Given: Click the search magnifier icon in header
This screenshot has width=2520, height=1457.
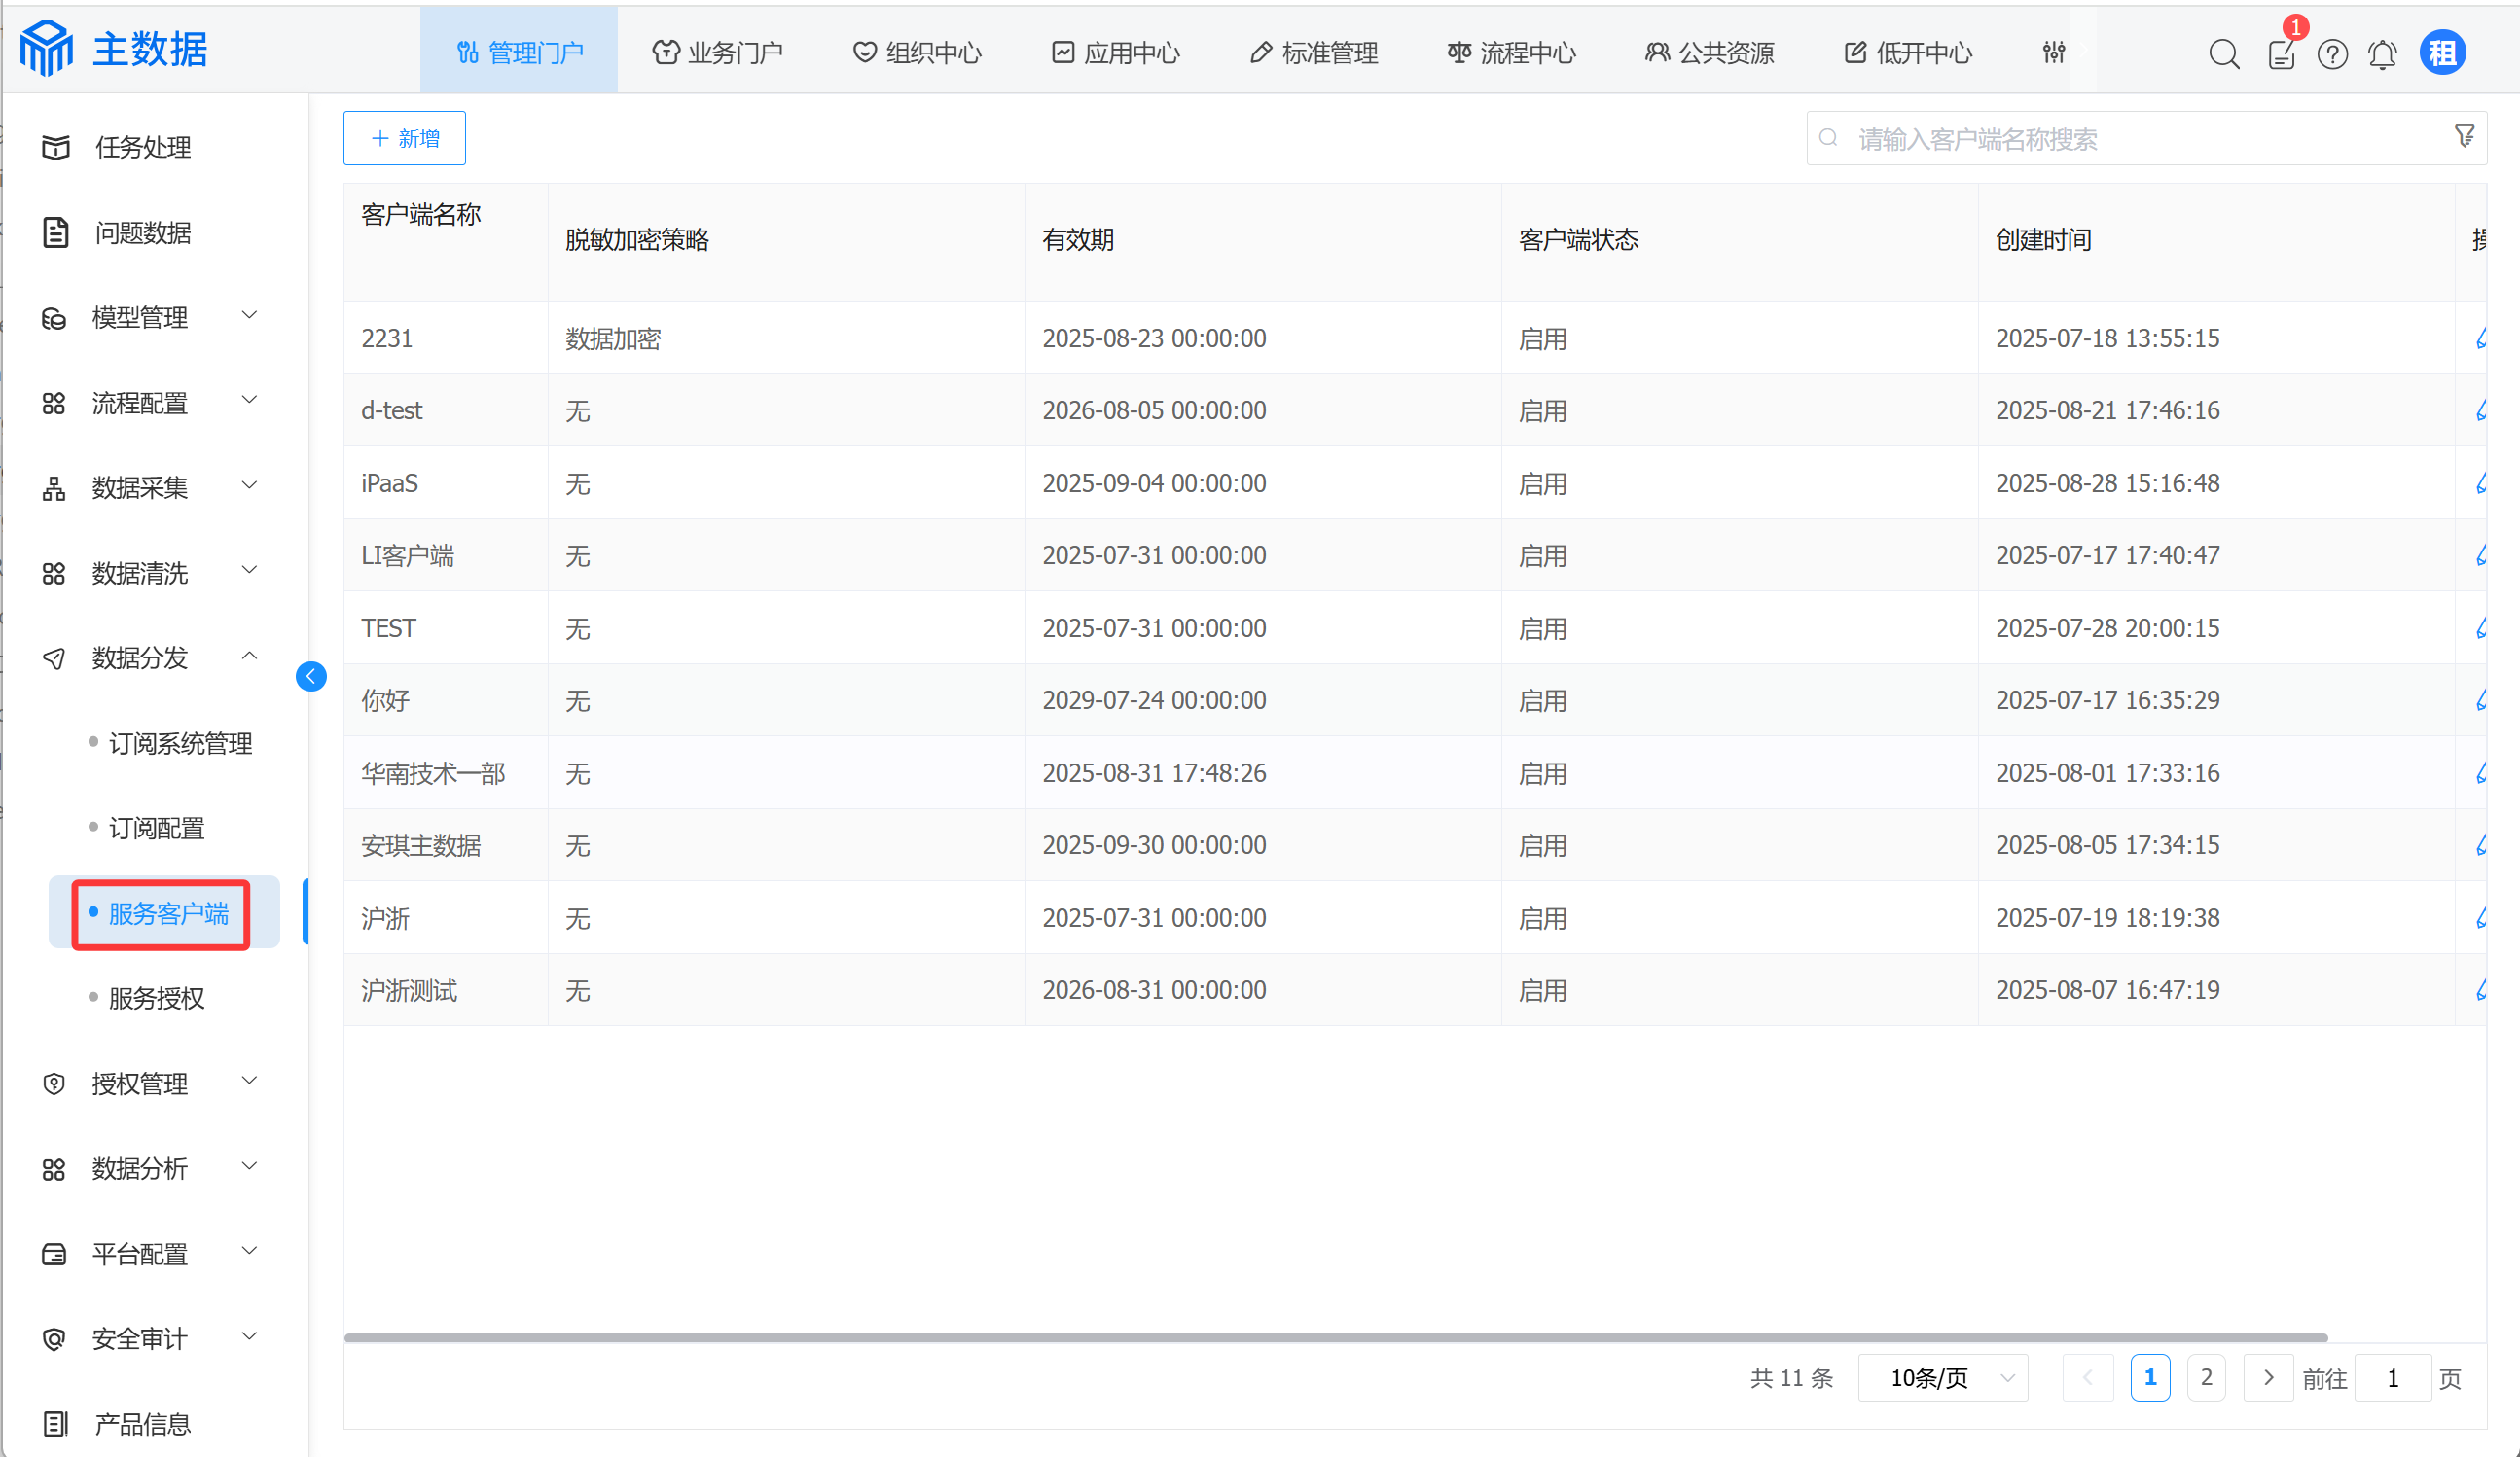Looking at the screenshot, I should pos(2223,53).
